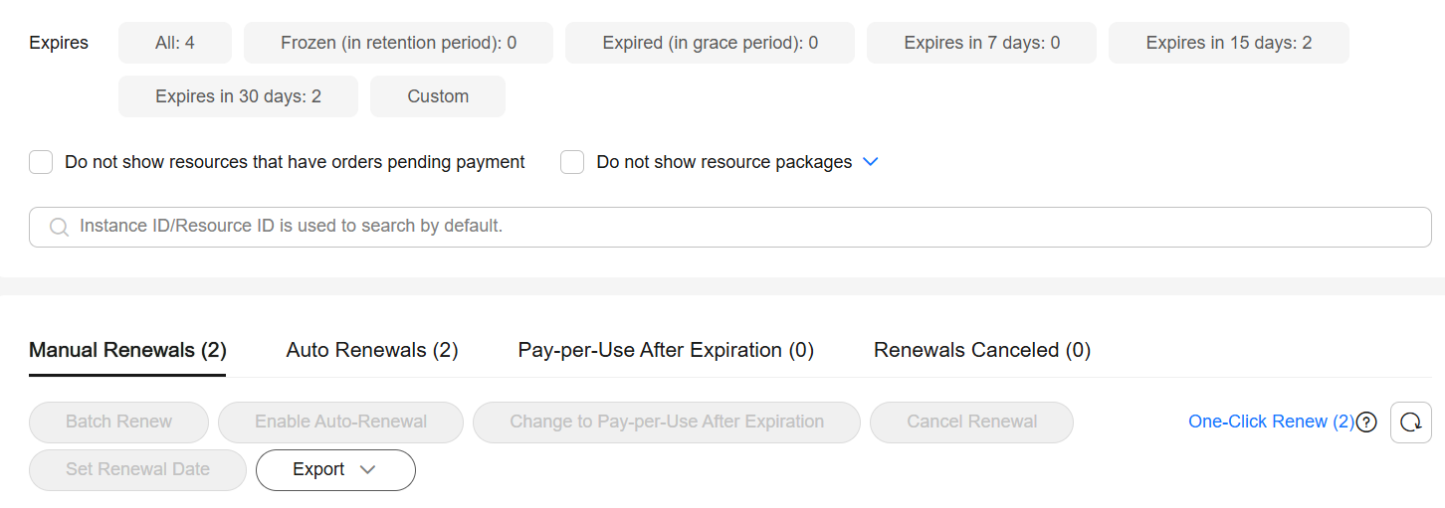Choose the Custom expiry filter
The image size is (1445, 508).
pyautogui.click(x=438, y=96)
